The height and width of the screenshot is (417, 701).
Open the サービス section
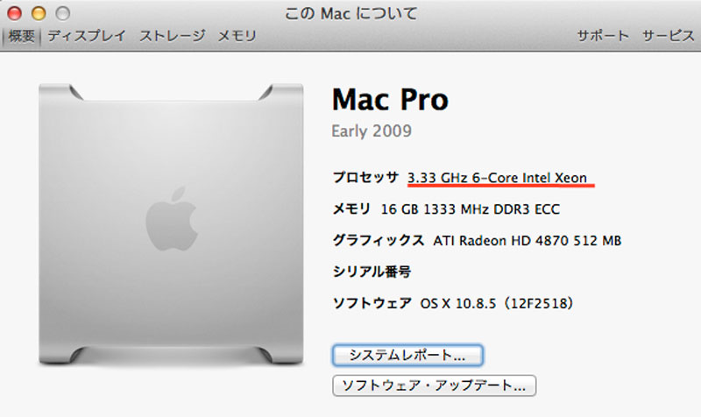668,36
